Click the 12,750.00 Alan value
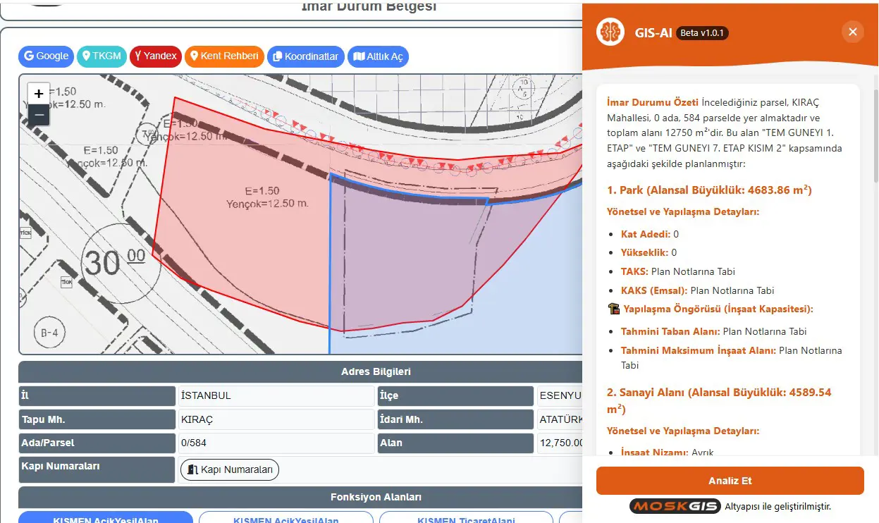Viewport: 879px width, 523px height. [560, 443]
